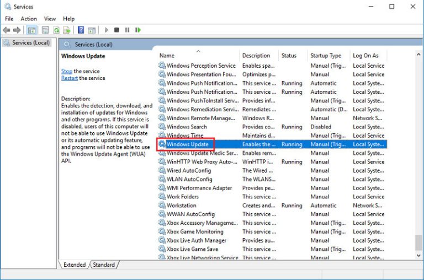Click the Restart the service link
Image resolution: width=424 pixels, height=280 pixels.
pyautogui.click(x=69, y=78)
